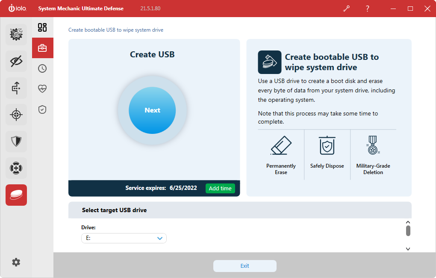Open the Drive E: dropdown
This screenshot has width=436, height=278.
(x=124, y=238)
